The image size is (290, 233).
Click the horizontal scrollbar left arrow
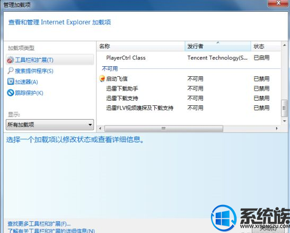[100, 128]
